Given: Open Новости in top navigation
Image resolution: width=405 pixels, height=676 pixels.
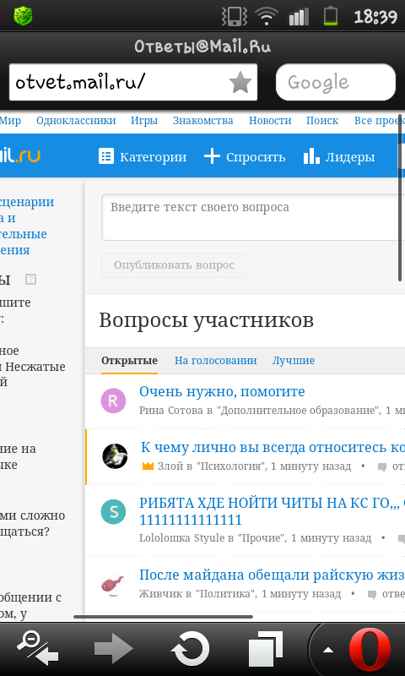Looking at the screenshot, I should pyautogui.click(x=270, y=121).
